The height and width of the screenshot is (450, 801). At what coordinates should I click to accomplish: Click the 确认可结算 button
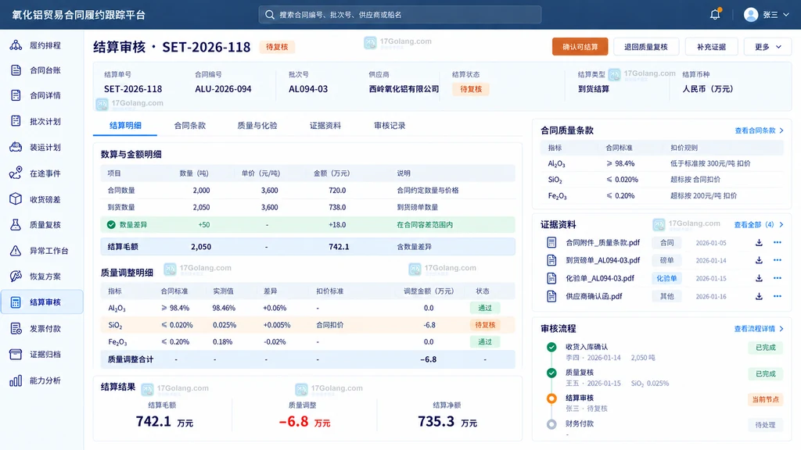pyautogui.click(x=580, y=46)
